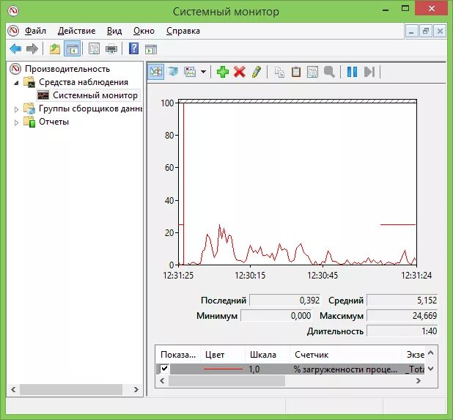Restore the inner MMC child window
The width and height of the screenshot is (453, 420).
(x=426, y=32)
